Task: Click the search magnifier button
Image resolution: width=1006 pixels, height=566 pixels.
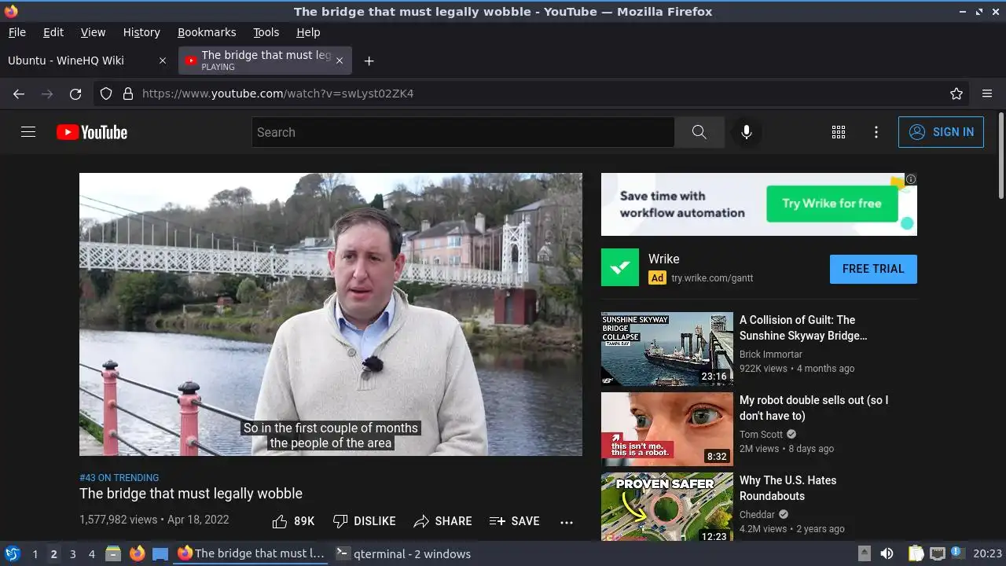Action: tap(699, 132)
